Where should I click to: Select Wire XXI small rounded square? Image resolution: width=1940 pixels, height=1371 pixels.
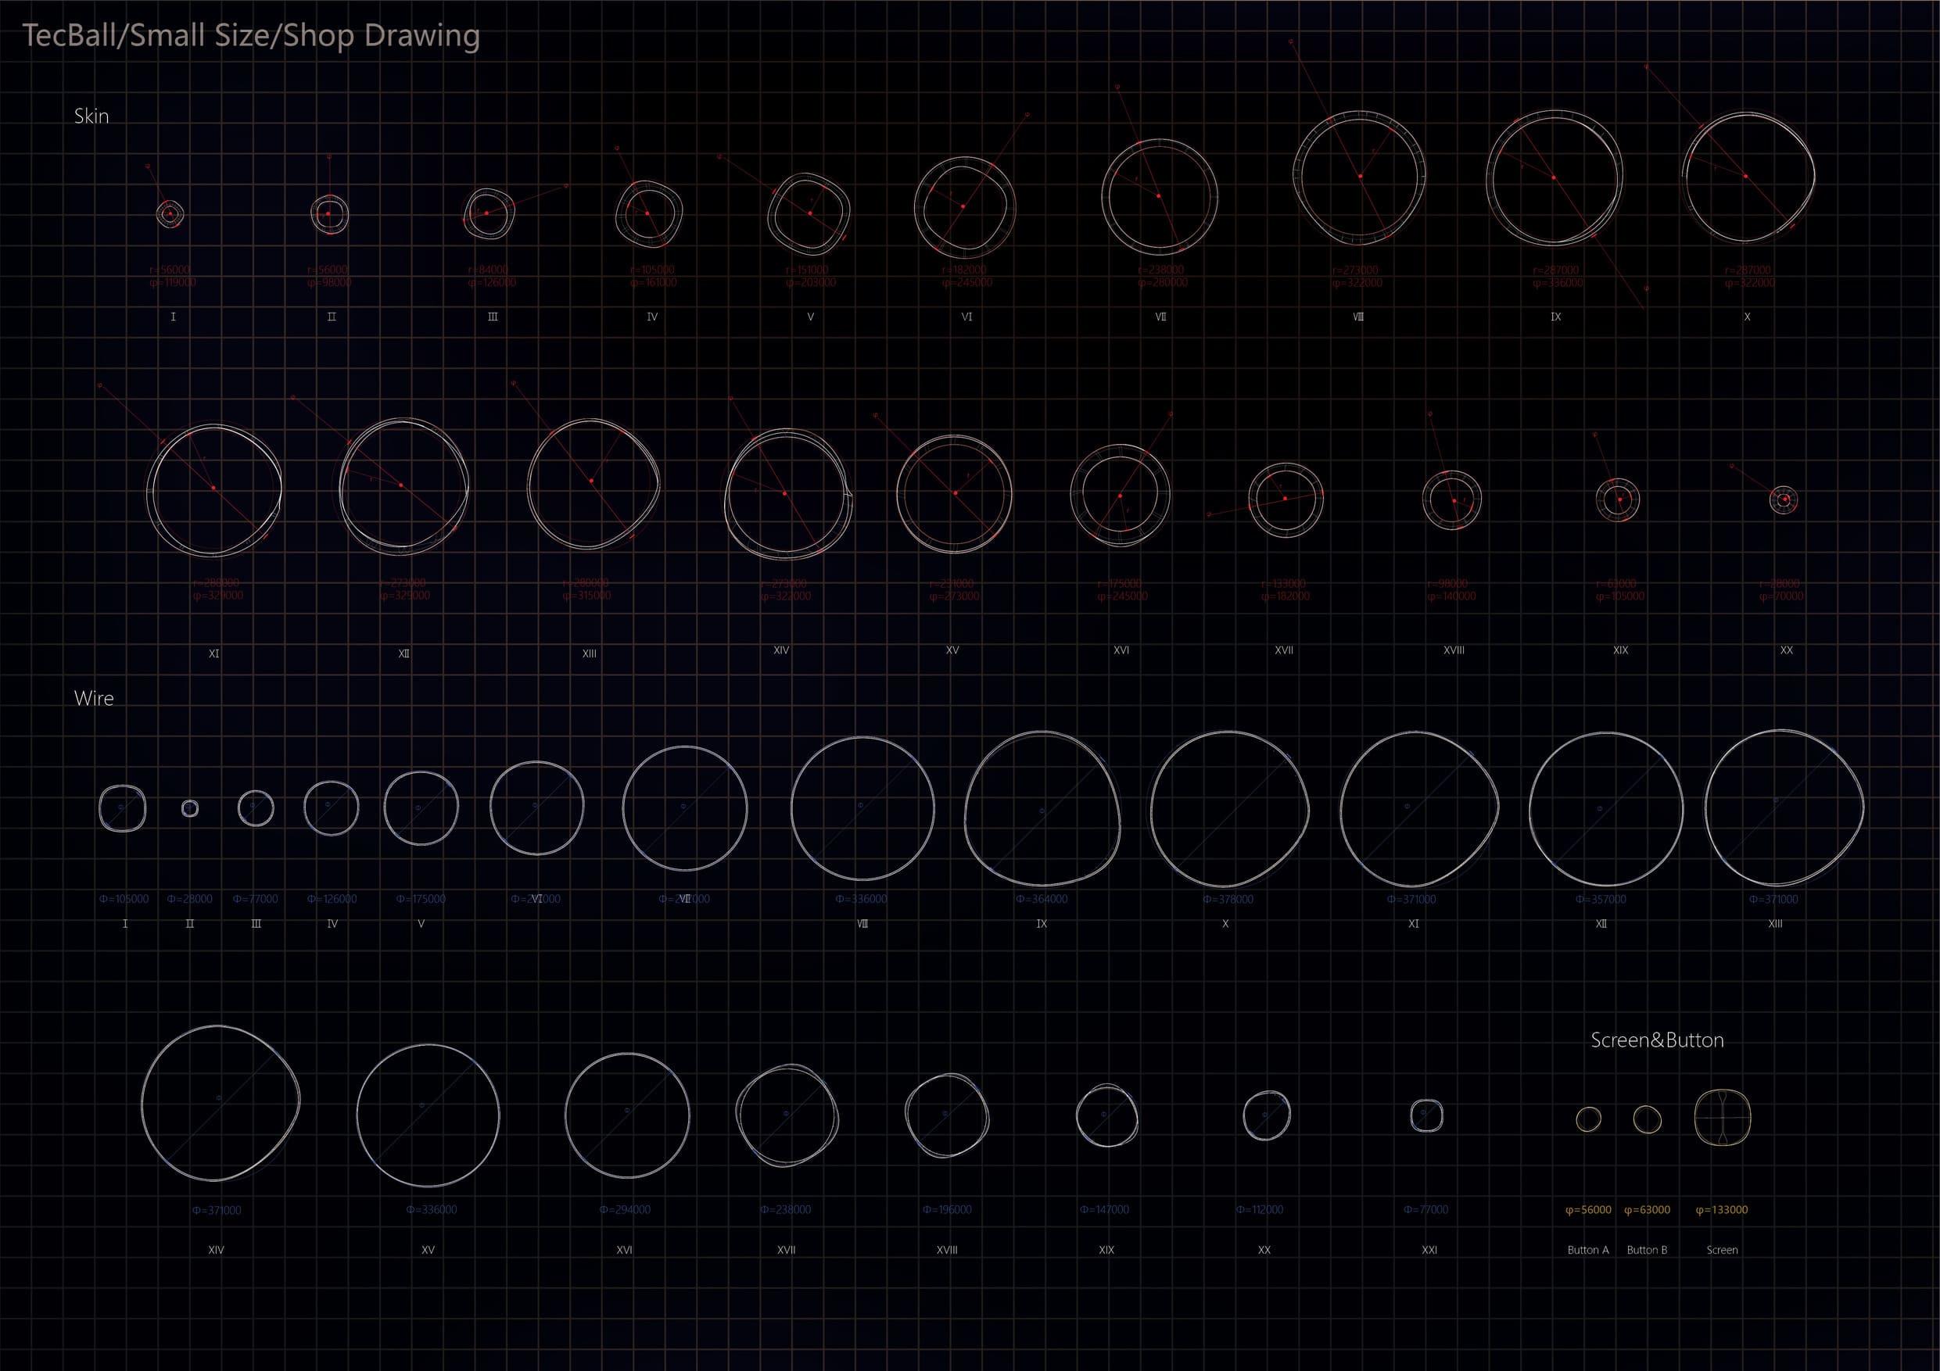(x=1427, y=1115)
